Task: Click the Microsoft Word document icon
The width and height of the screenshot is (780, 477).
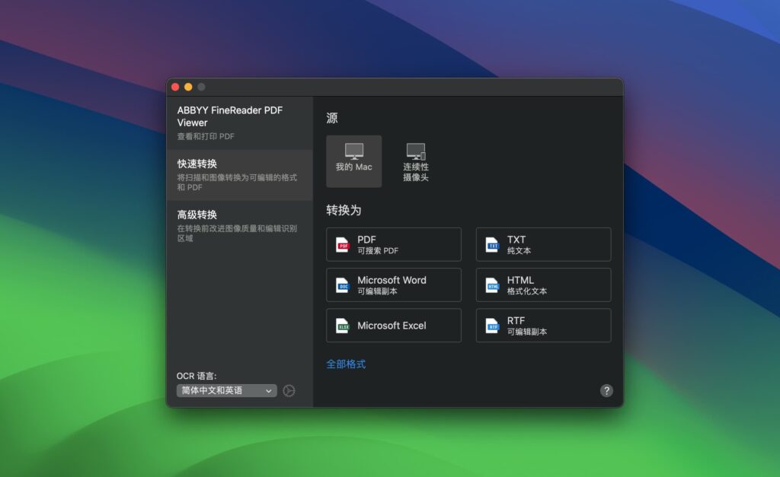Action: click(x=344, y=285)
